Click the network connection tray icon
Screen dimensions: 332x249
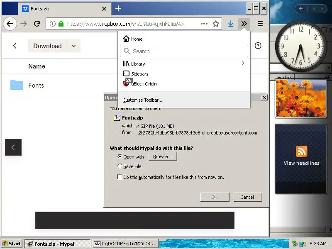click(x=303, y=244)
